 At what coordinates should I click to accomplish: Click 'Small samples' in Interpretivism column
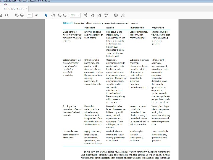(x=136, y=132)
